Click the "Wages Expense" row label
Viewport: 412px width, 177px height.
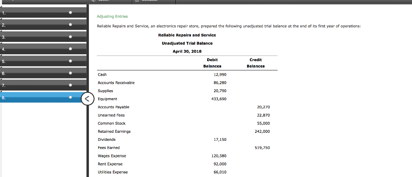pos(112,156)
